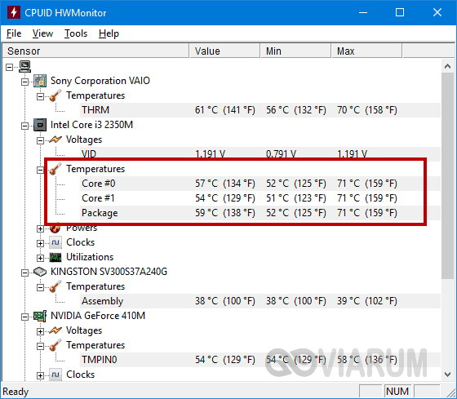457x399 pixels.
Task: Click Core #1 min value 51 °C
Action: [x=295, y=198]
